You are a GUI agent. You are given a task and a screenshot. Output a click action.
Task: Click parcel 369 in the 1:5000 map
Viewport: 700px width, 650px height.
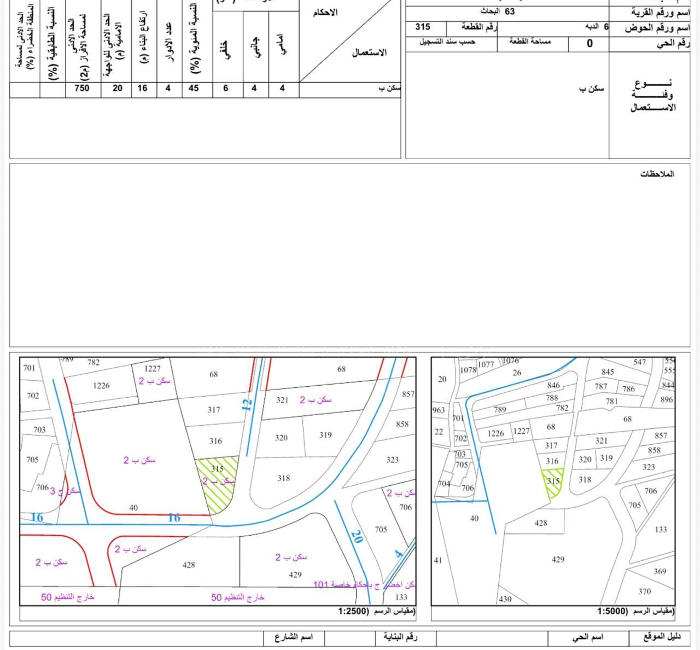660,571
